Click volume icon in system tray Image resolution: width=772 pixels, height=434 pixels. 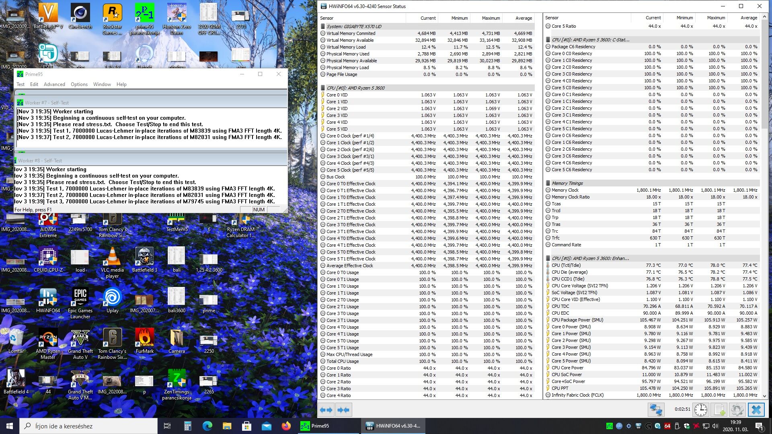click(x=715, y=426)
